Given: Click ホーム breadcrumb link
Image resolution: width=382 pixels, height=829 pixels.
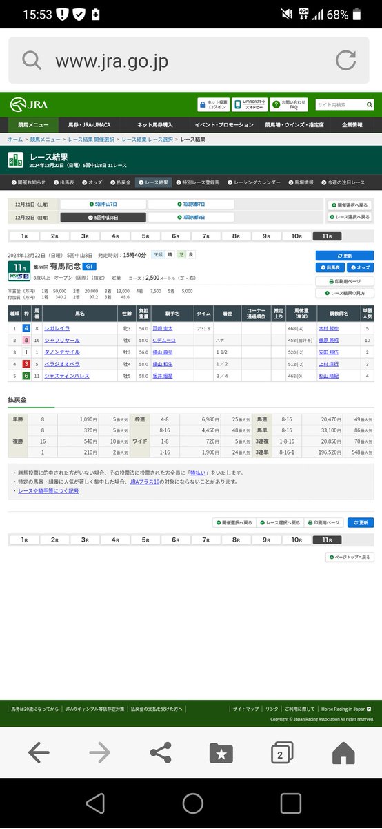Looking at the screenshot, I should 14,140.
